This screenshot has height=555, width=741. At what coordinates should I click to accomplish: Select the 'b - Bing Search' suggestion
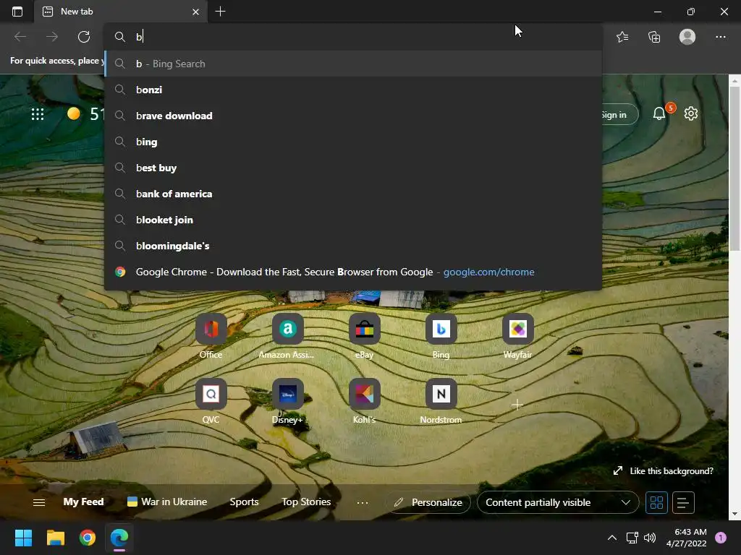[353, 64]
